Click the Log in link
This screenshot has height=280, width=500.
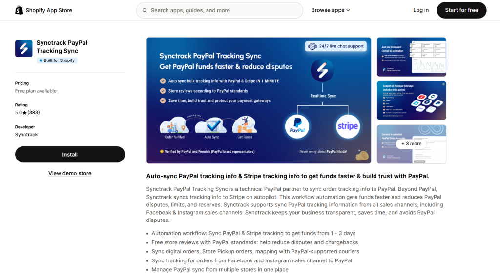tap(421, 10)
